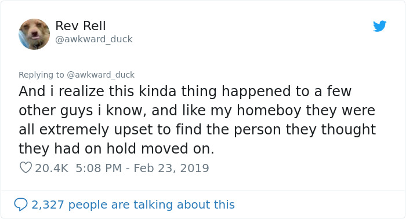
Task: Click the final line they had on hold
Action: click(x=117, y=149)
